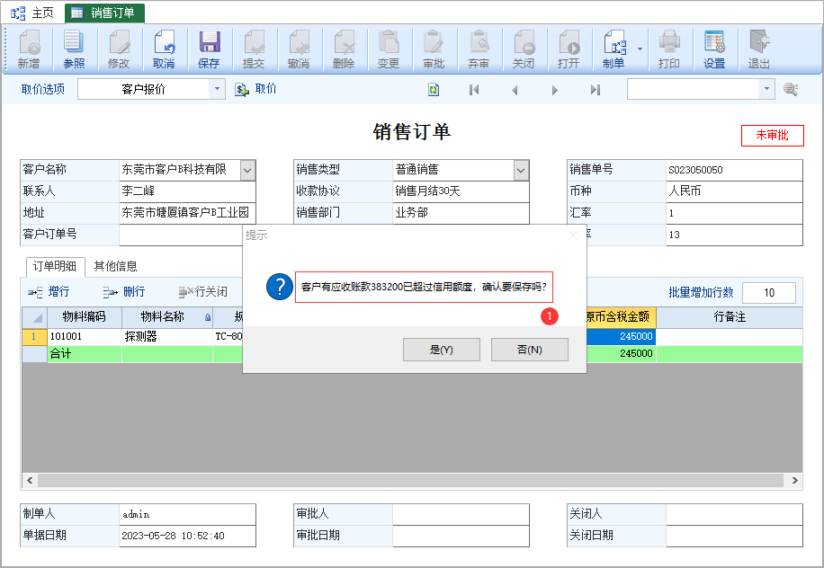
Task: Go to next record arrow
Action: 554,90
